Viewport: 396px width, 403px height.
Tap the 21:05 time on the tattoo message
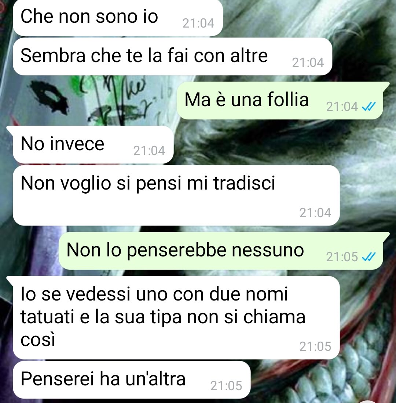tap(315, 346)
